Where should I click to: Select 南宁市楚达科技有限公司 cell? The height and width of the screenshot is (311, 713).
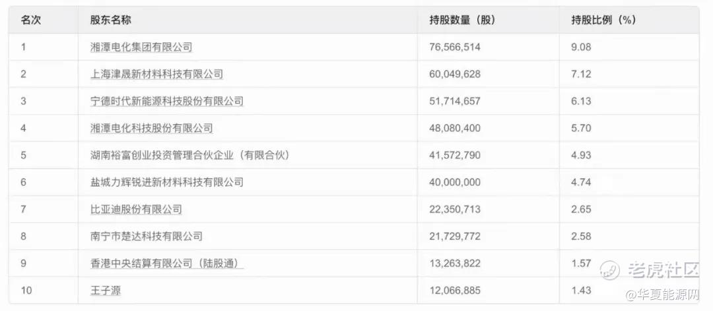coord(147,236)
